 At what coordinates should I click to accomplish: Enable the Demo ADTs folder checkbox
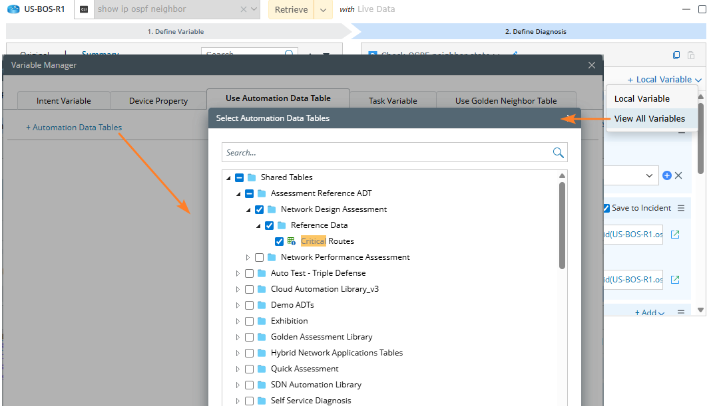click(x=249, y=305)
